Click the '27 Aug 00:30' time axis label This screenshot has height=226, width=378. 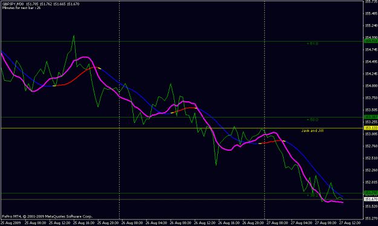pos(277,222)
